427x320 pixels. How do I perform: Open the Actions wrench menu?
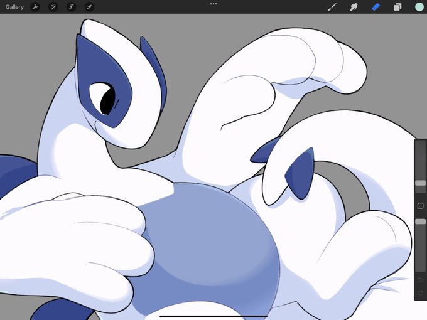click(x=35, y=7)
